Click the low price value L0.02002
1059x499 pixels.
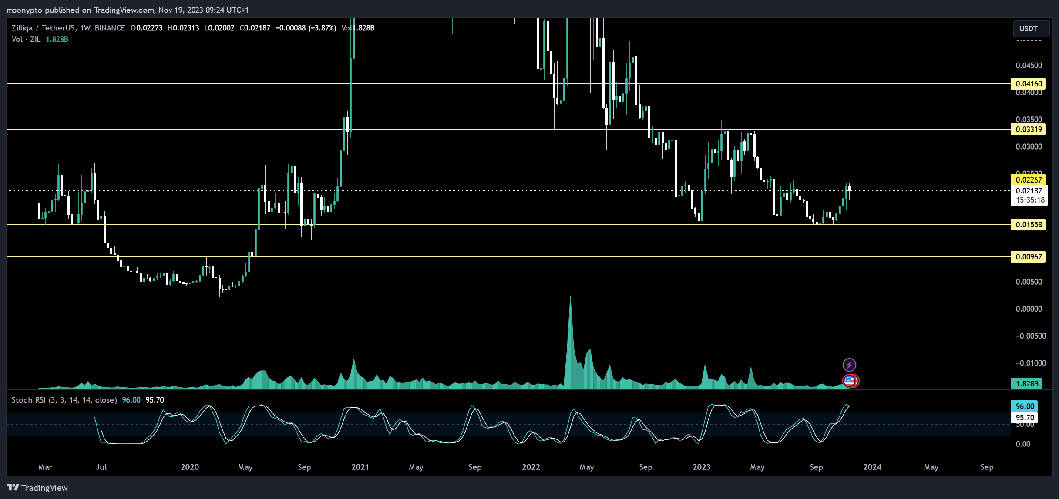[x=219, y=28]
